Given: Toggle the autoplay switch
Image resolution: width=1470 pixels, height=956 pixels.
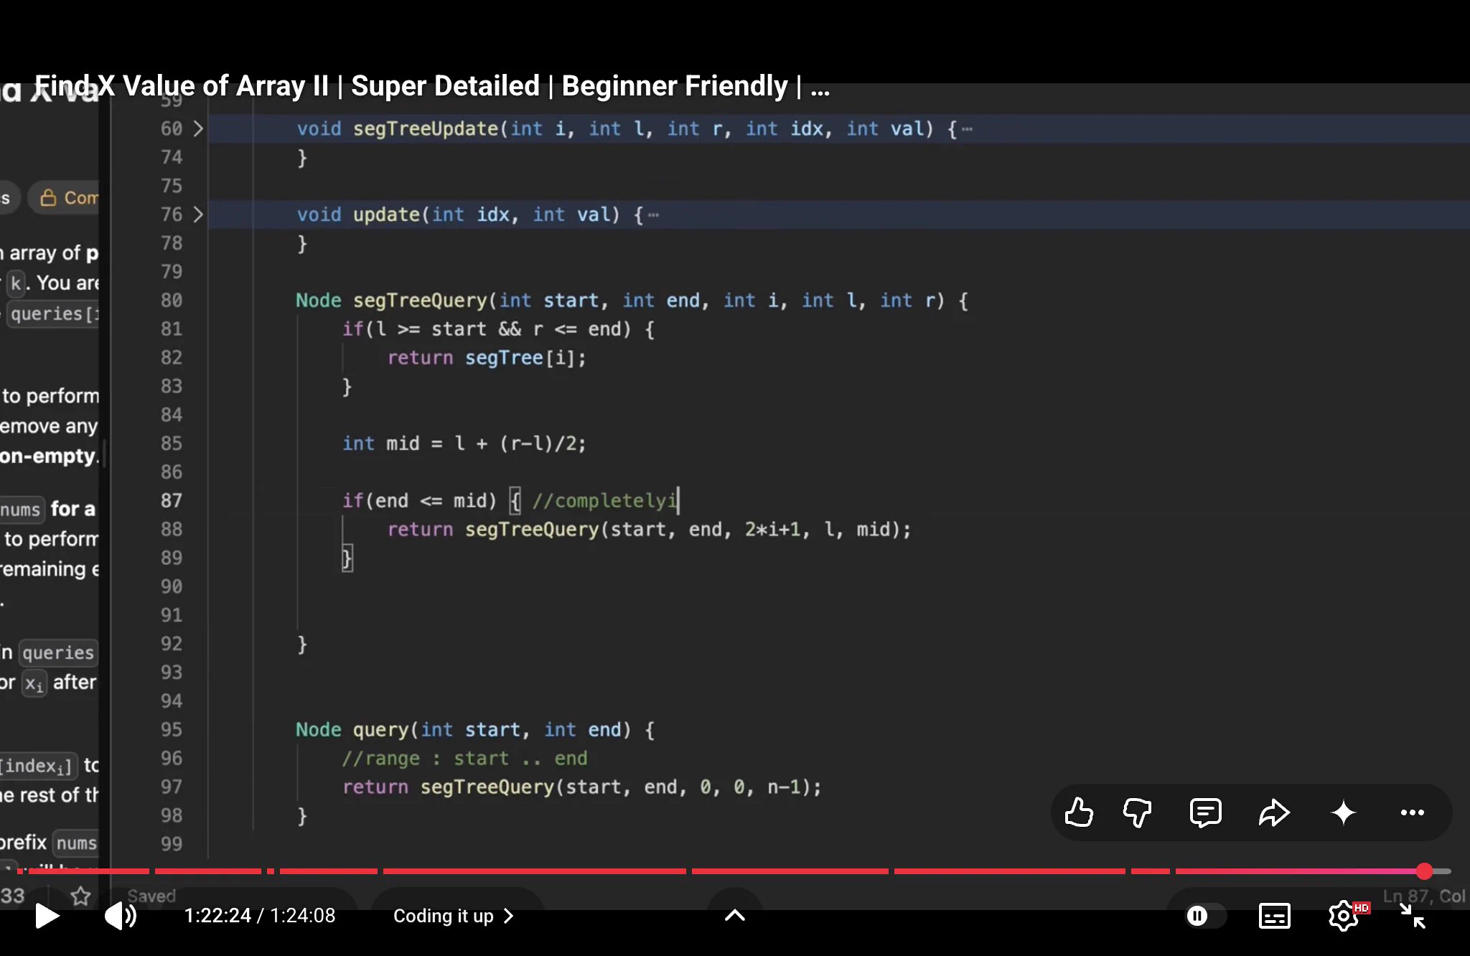Looking at the screenshot, I should tap(1205, 916).
